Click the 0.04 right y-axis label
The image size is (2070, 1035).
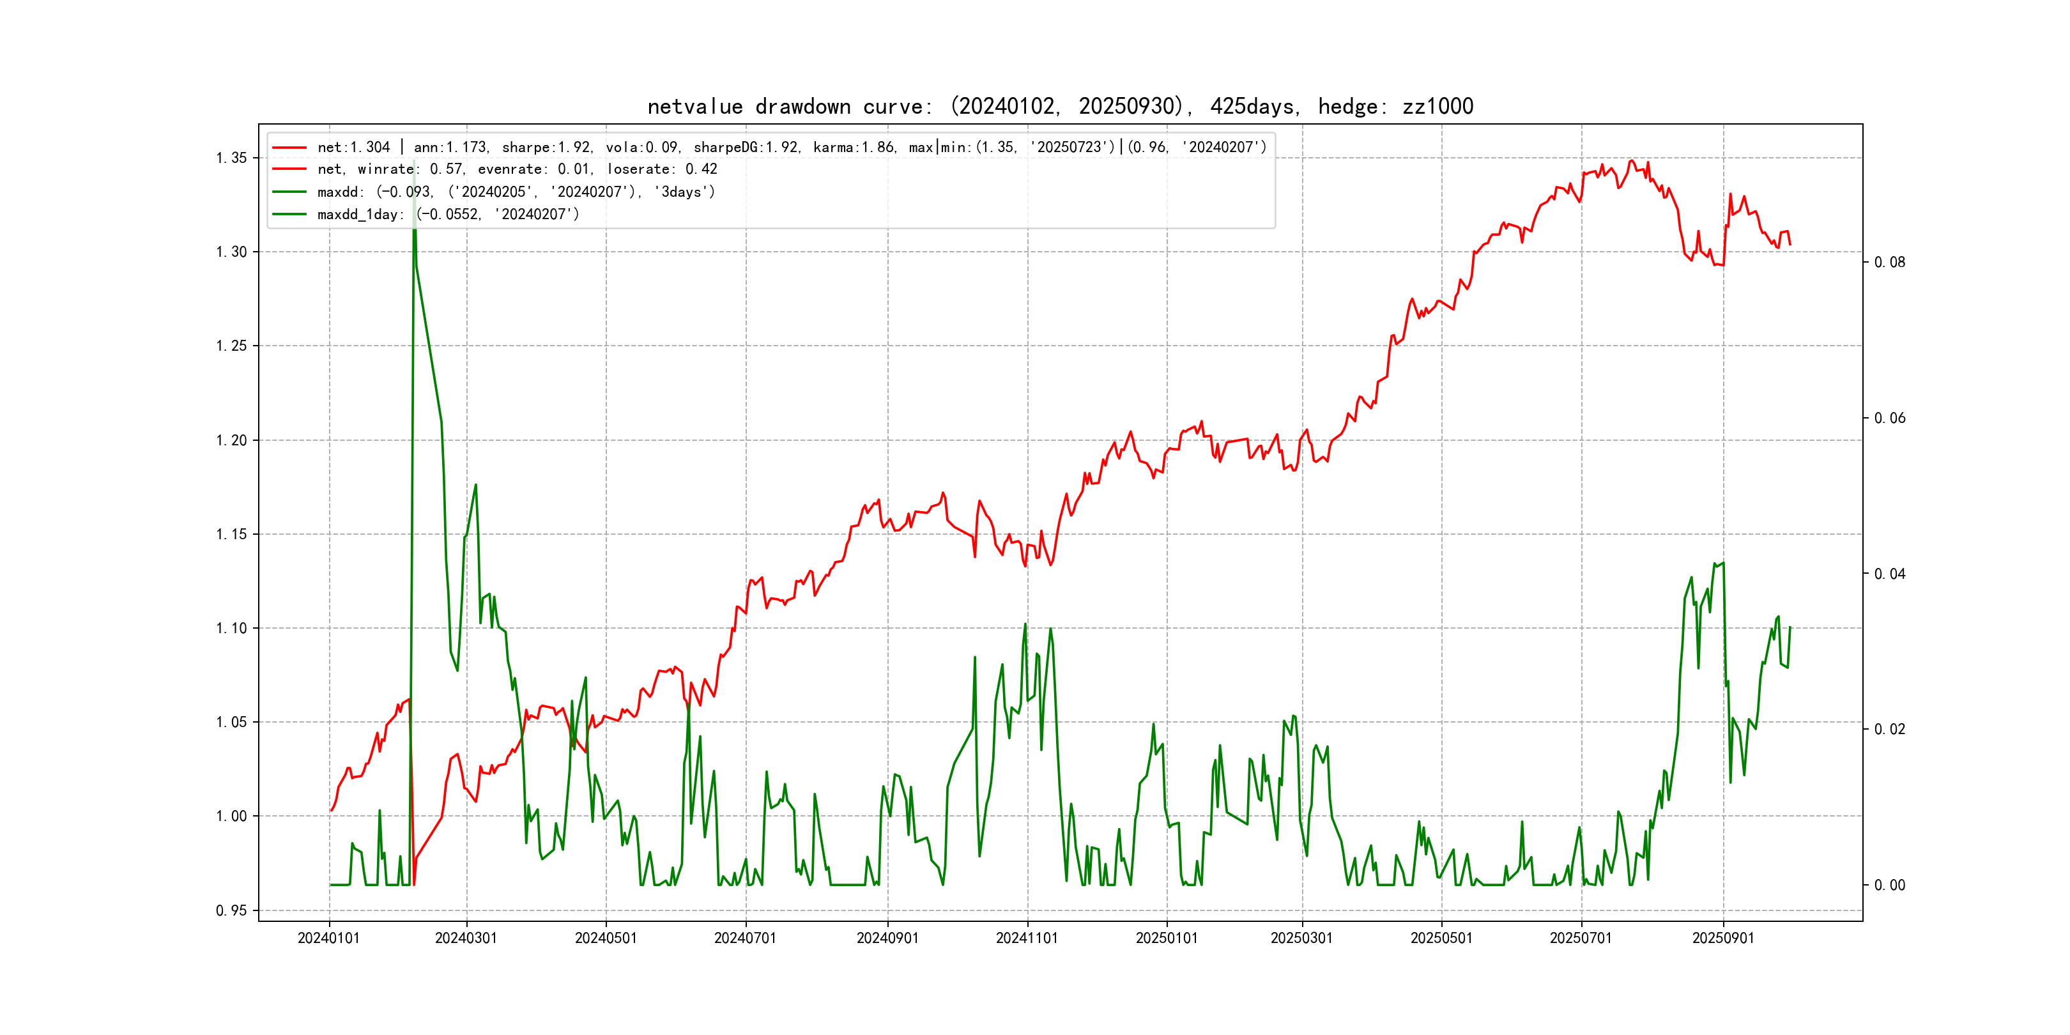click(1889, 574)
